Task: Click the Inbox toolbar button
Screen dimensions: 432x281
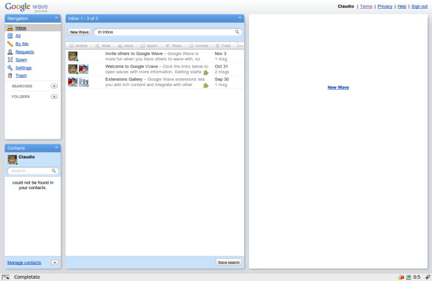Action: (126, 46)
